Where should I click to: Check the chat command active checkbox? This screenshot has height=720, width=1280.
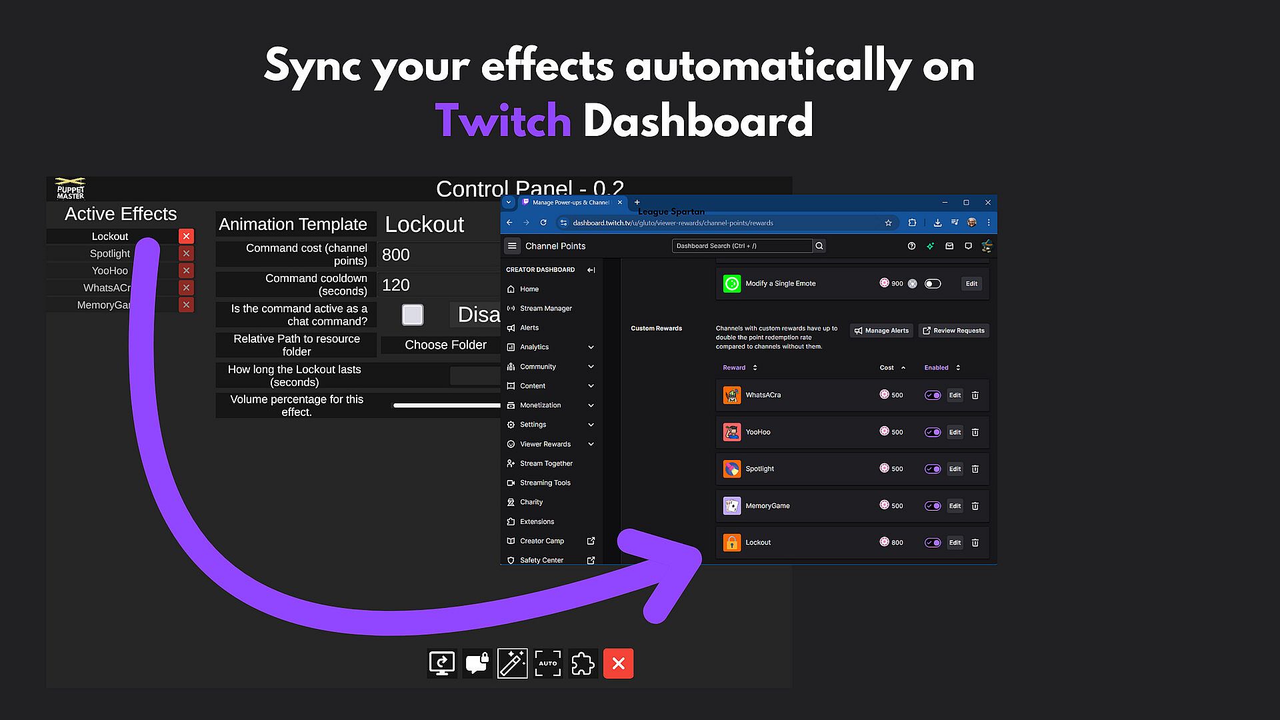coord(412,315)
